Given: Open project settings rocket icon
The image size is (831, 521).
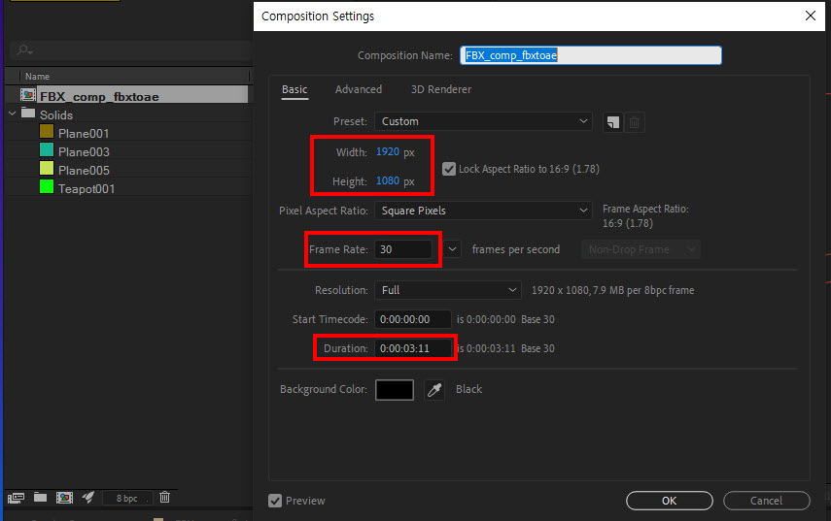Looking at the screenshot, I should tap(88, 497).
